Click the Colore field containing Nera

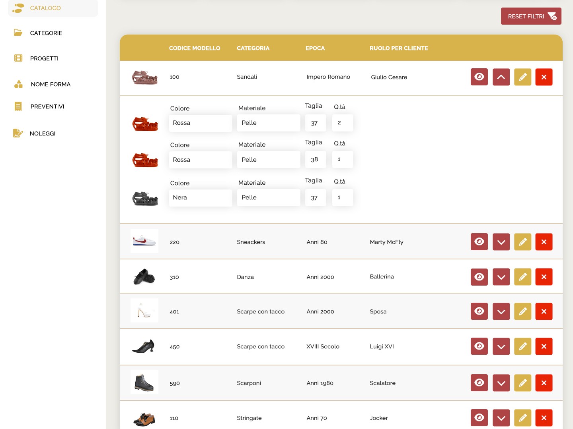(x=200, y=198)
